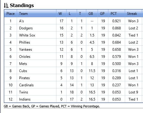Click the Twins Lost 9 streak cell

coord(133,92)
